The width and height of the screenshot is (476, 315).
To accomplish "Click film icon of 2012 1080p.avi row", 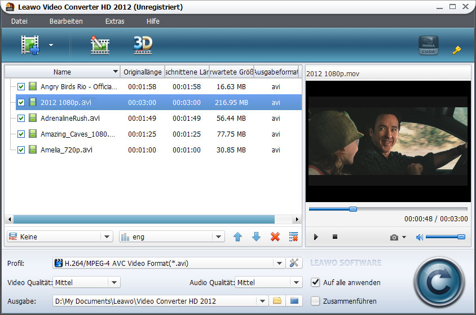I will pos(33,102).
